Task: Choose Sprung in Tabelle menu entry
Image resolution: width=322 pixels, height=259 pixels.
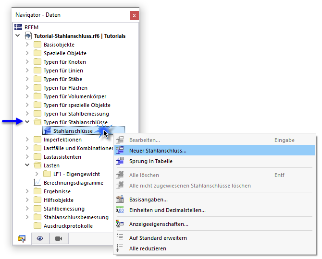Action: click(214, 161)
